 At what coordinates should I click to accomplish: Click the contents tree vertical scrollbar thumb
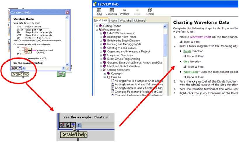(x=165, y=45)
